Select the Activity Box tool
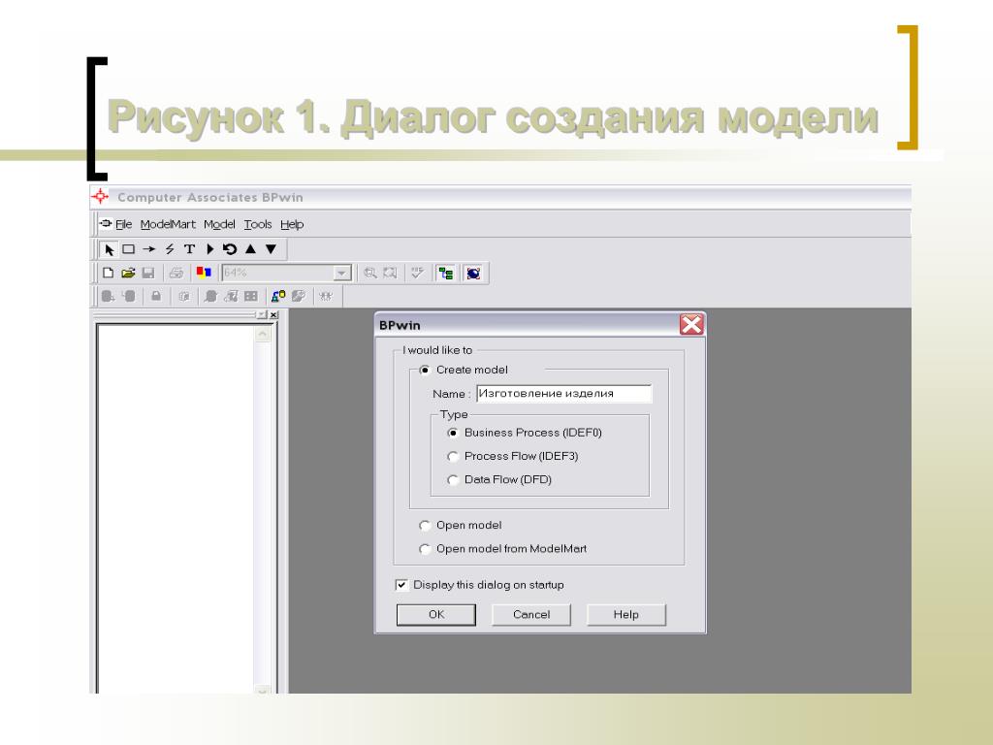 point(129,249)
